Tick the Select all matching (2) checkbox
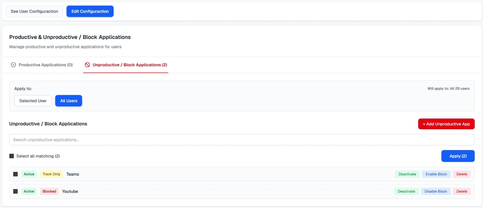The image size is (483, 208). tap(12, 156)
